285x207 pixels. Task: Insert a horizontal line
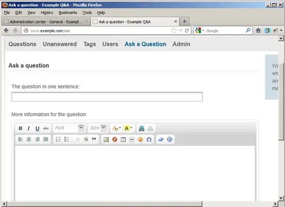point(132,140)
